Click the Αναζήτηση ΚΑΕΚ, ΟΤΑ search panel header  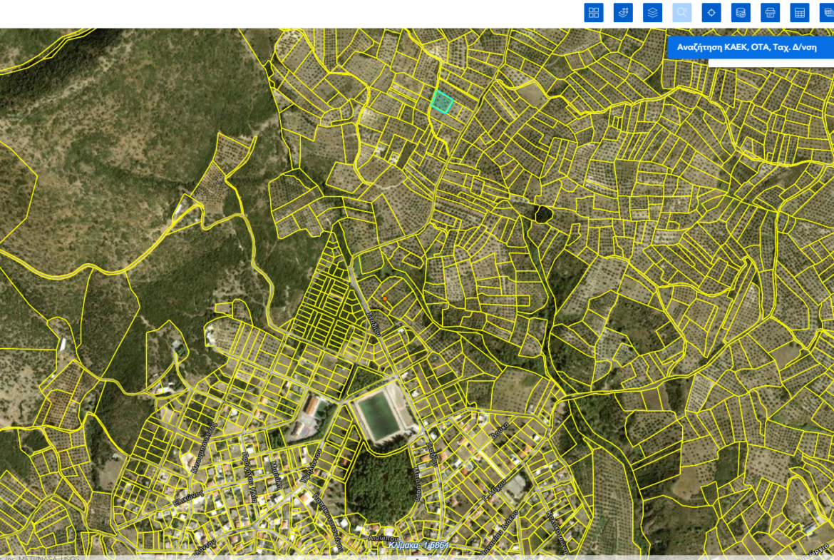pyautogui.click(x=751, y=47)
